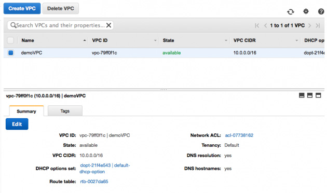Click the green available state cell
This screenshot has width=327, height=193.
172,53
